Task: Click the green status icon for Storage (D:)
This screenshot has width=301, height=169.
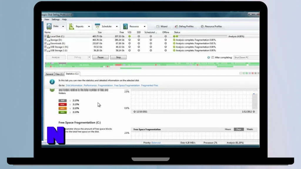Action: coord(174,40)
